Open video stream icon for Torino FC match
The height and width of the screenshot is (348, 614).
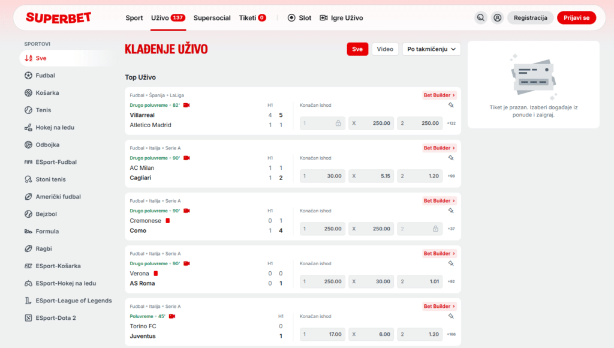click(172, 316)
